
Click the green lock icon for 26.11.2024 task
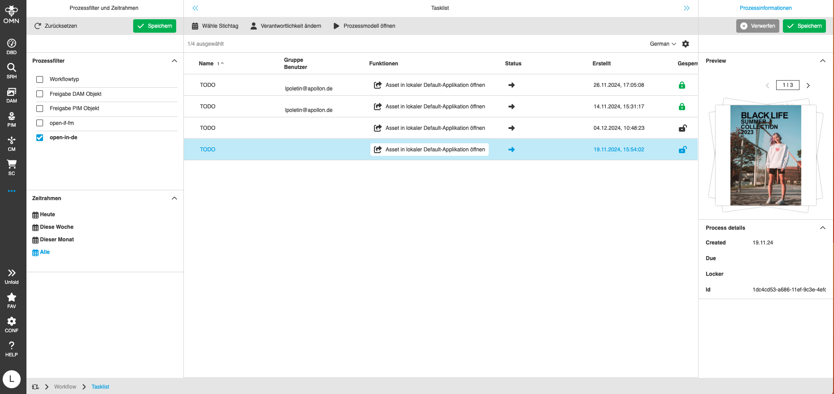click(x=682, y=85)
